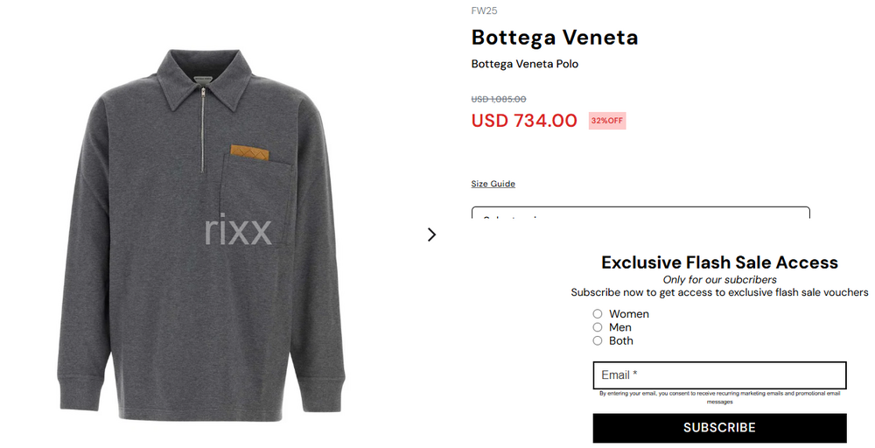Click the FW25 season label

[484, 10]
